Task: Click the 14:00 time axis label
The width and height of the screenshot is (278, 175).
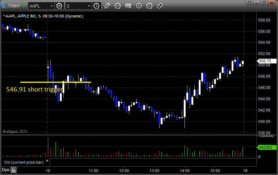Action: [x=185, y=171]
